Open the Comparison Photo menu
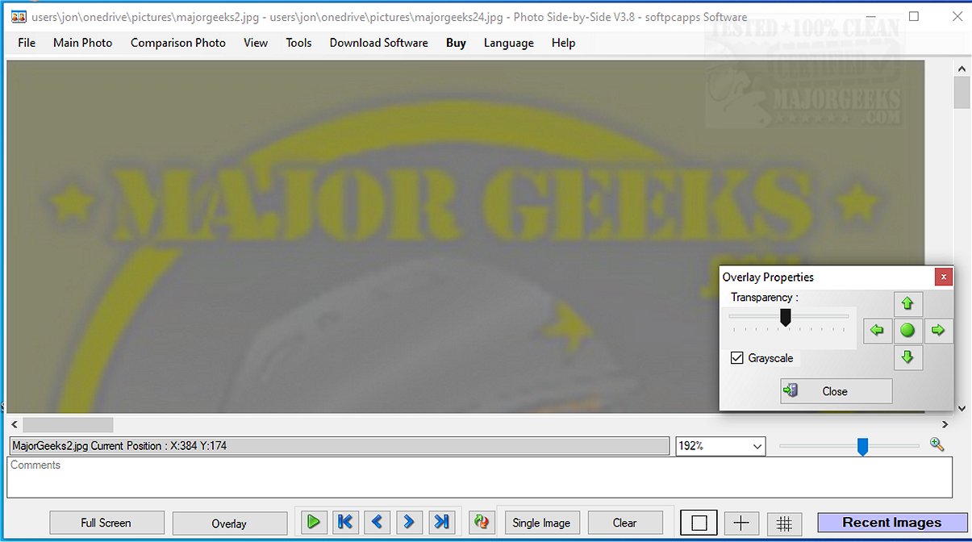This screenshot has height=542, width=972. click(178, 43)
